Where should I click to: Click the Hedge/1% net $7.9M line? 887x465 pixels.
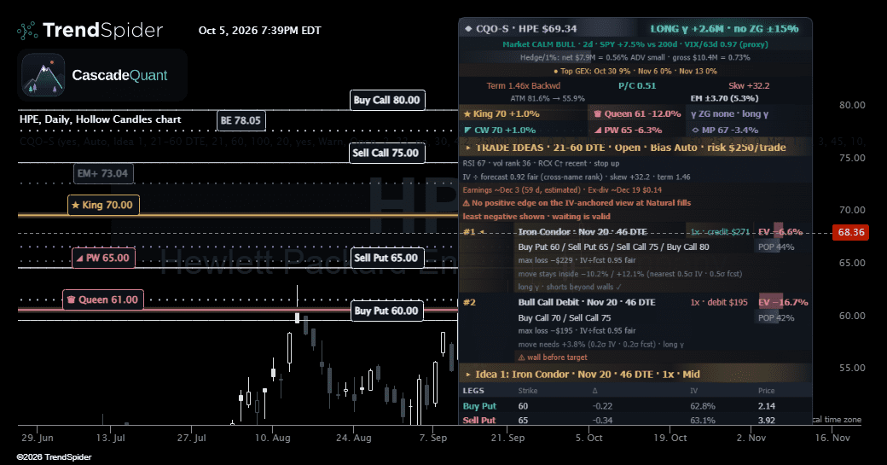tap(635, 58)
